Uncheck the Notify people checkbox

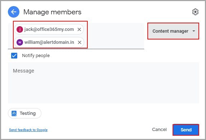pyautogui.click(x=14, y=56)
